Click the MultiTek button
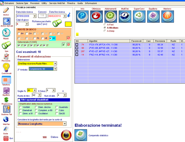 (x=125, y=17)
